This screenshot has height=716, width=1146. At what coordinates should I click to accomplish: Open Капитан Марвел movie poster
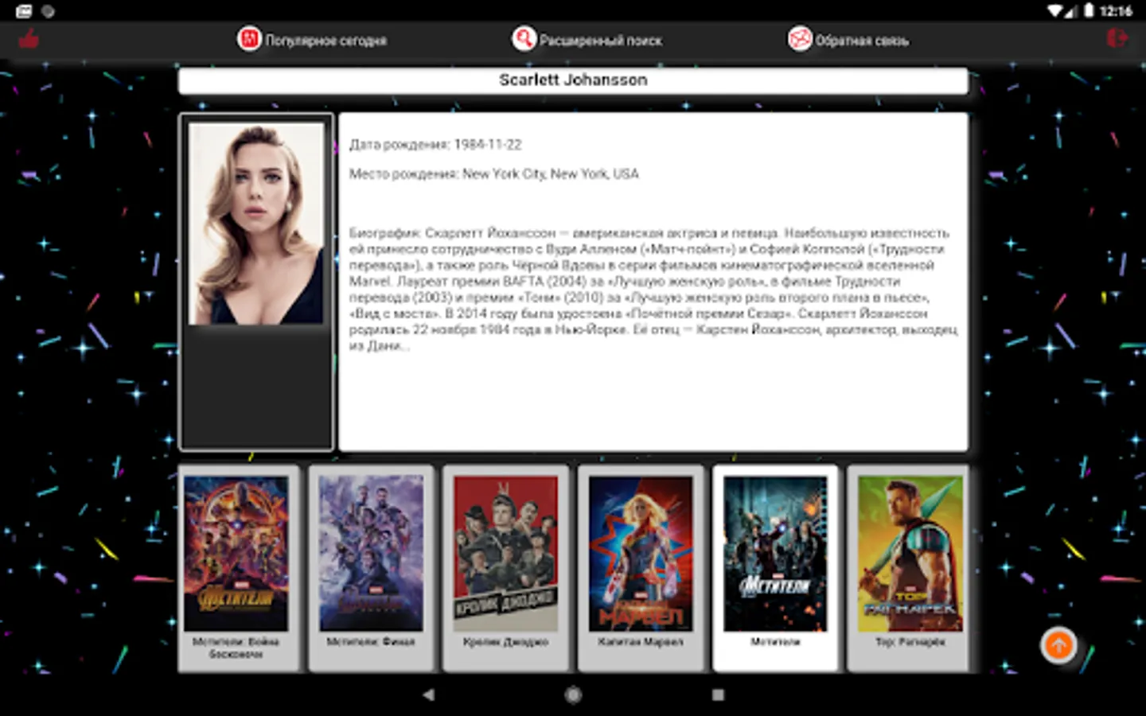point(641,554)
